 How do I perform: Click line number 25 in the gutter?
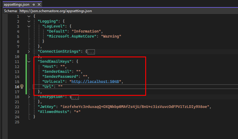pyautogui.click(x=17, y=122)
